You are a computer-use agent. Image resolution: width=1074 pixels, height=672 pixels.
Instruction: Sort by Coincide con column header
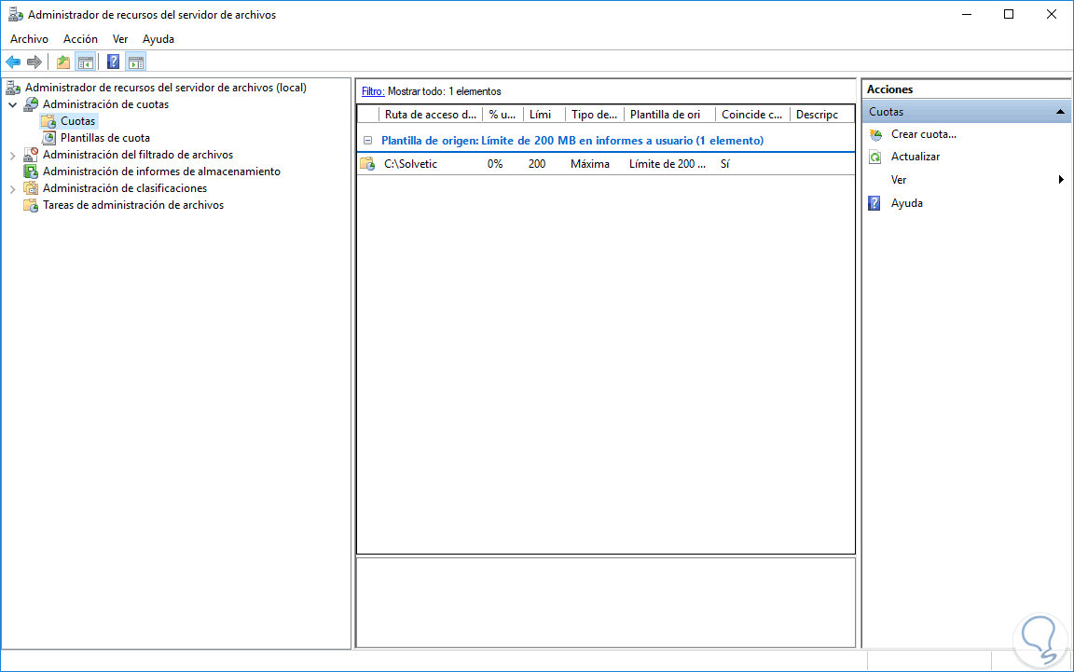(751, 115)
